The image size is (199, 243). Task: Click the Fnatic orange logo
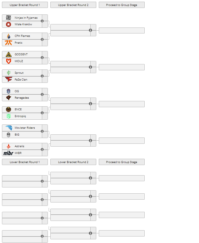(x=8, y=43)
